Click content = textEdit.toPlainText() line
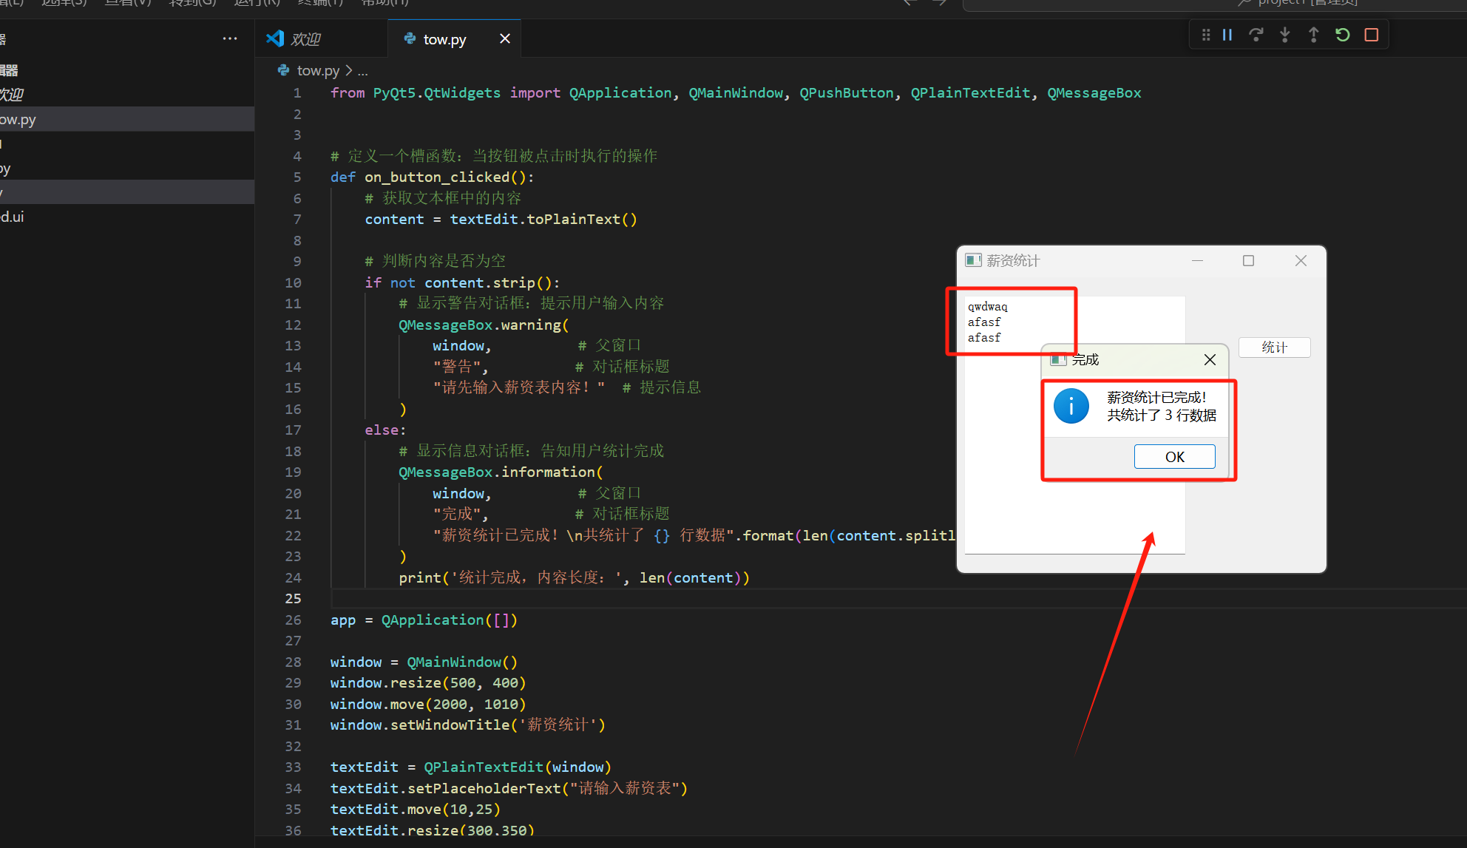Image resolution: width=1467 pixels, height=848 pixels. pyautogui.click(x=501, y=219)
